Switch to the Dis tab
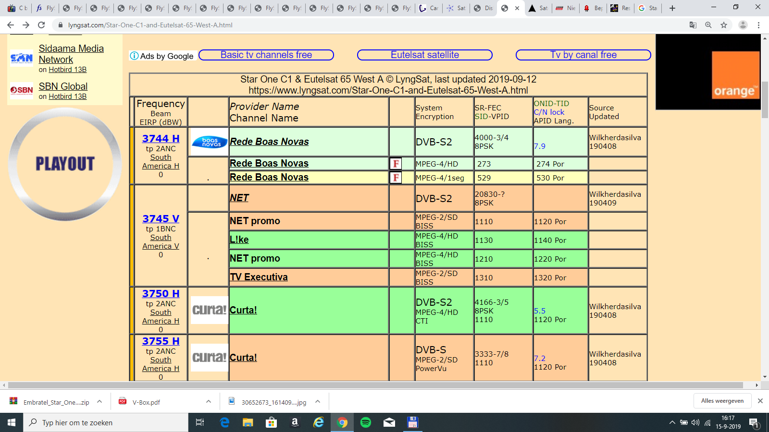 484,8
